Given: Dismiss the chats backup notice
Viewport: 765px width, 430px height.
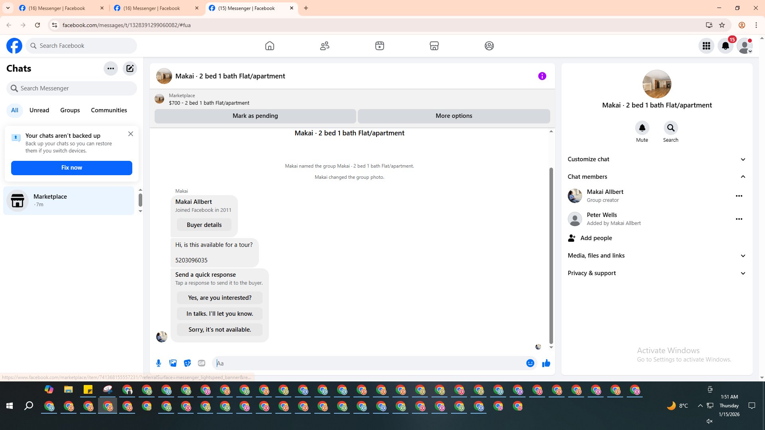Looking at the screenshot, I should click(x=131, y=134).
